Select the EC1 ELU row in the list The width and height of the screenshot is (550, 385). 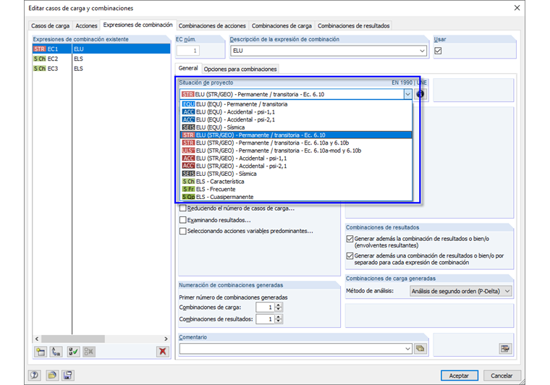[101, 48]
